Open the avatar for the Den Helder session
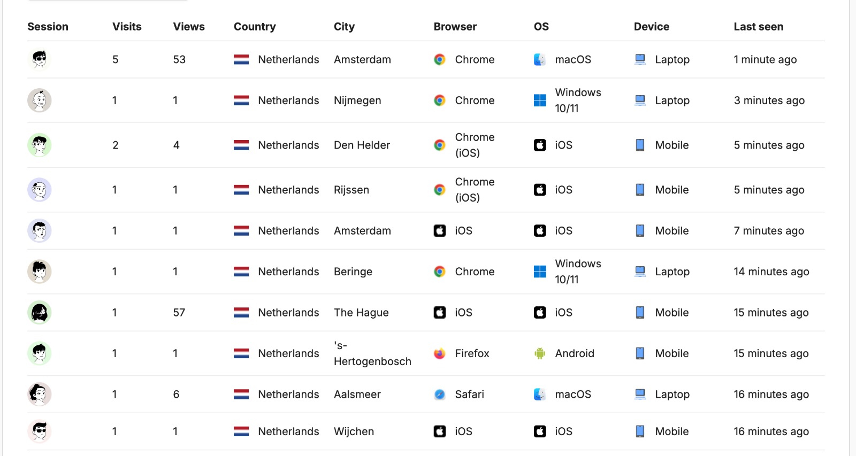856x456 pixels. click(x=40, y=145)
